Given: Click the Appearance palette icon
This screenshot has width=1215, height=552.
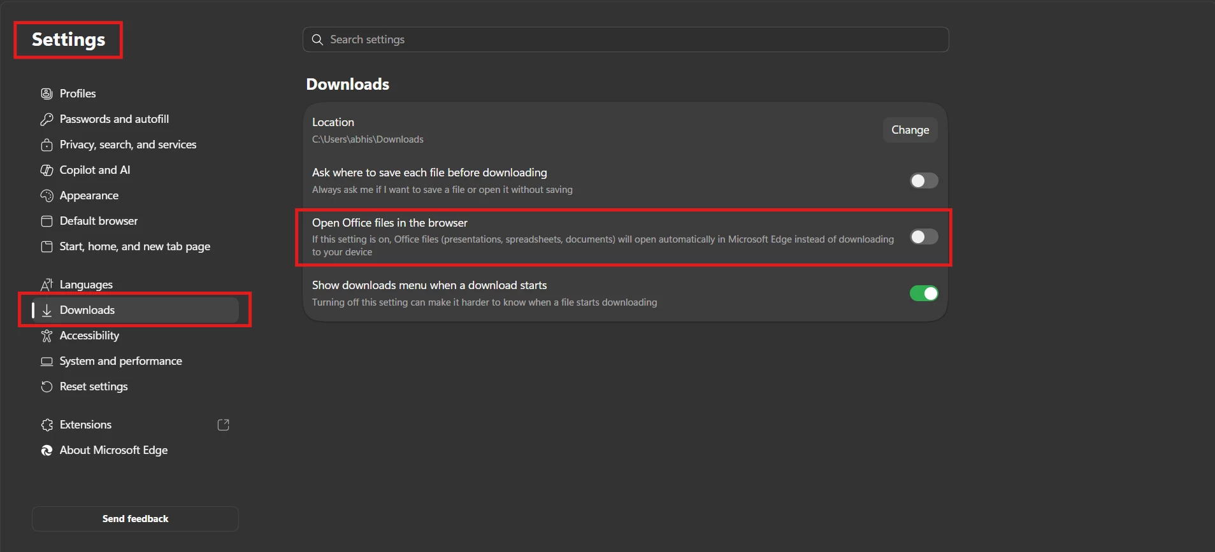Looking at the screenshot, I should pos(47,195).
